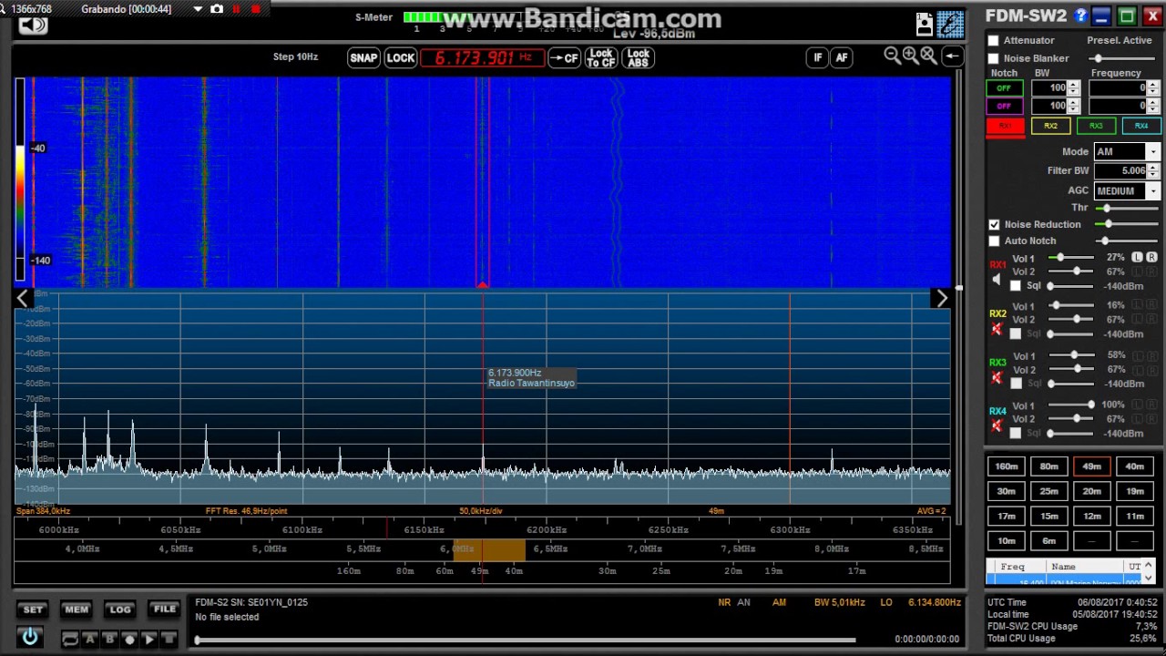This screenshot has height=656, width=1166.
Task: Open the FDM-SW2 help icon
Action: coord(1080,15)
